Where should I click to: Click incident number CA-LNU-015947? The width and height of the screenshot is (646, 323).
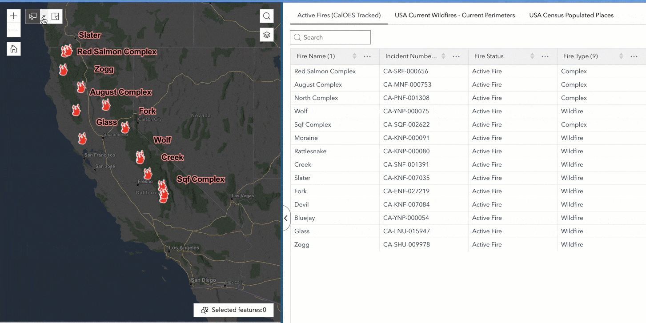(407, 231)
